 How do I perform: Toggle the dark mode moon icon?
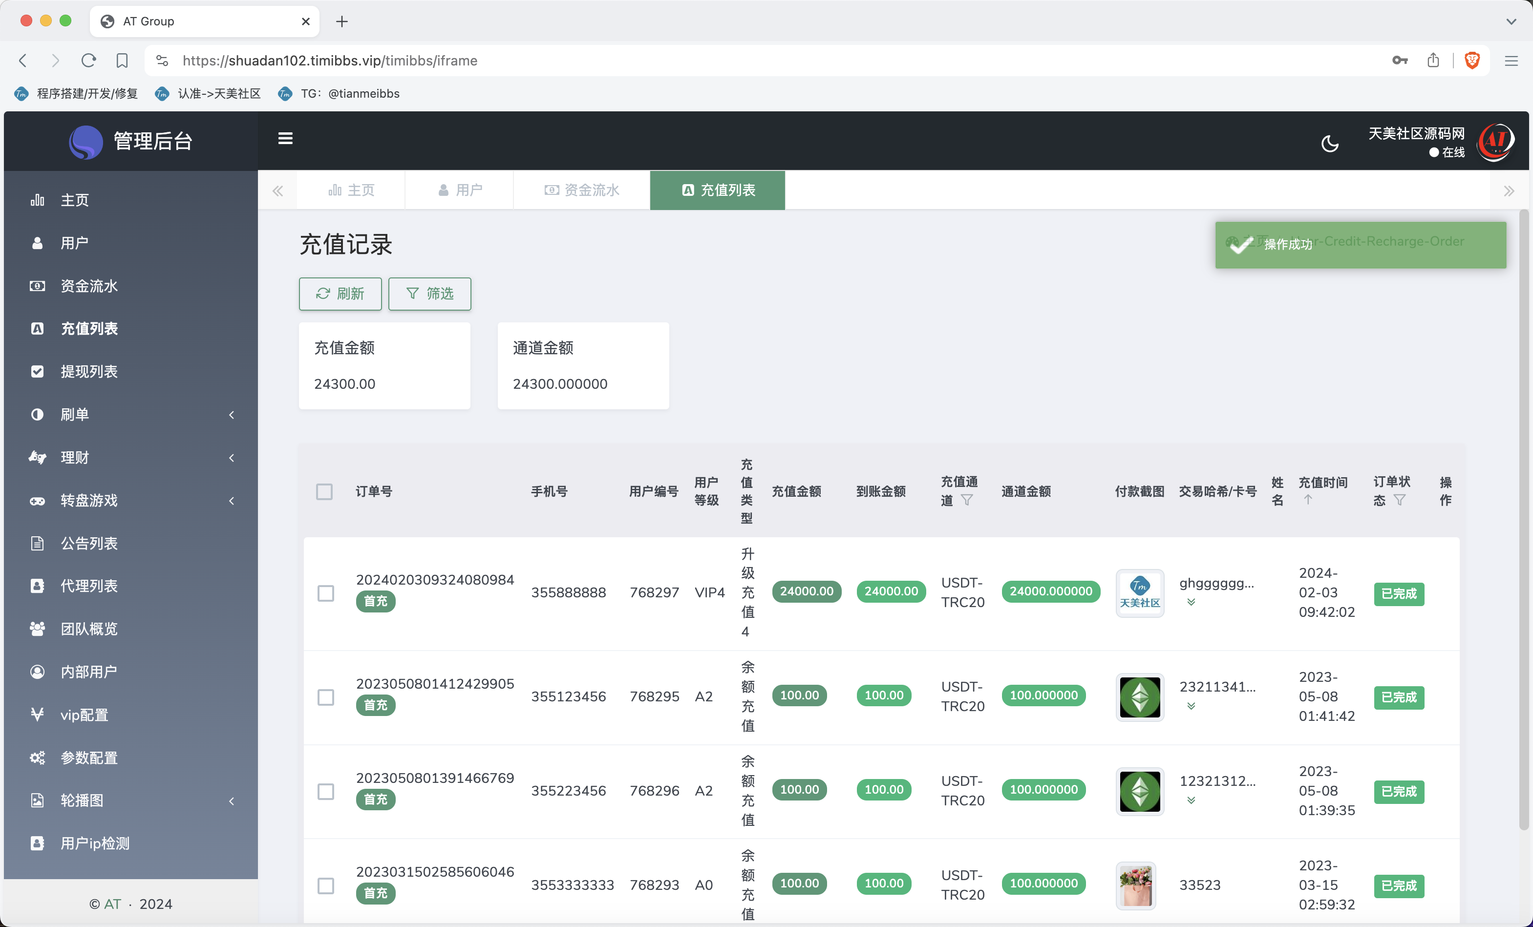[x=1330, y=144]
